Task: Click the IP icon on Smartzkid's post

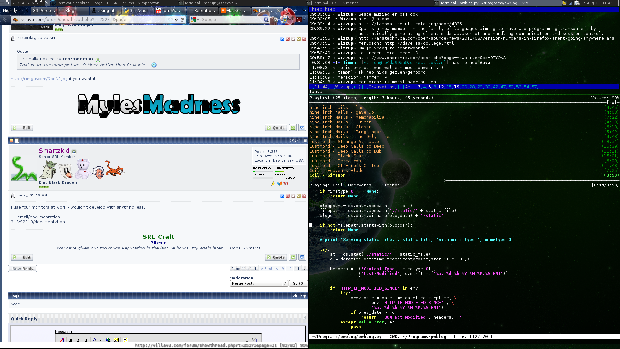Action: 293,196
